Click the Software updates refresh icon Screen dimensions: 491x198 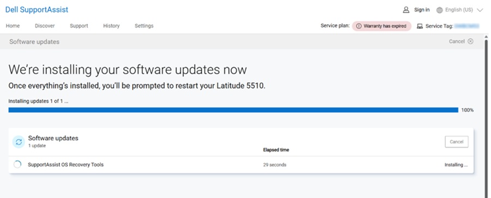pyautogui.click(x=19, y=142)
